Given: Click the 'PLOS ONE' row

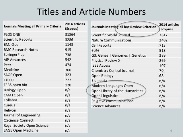Looking at the screenshot, I should tap(45, 34).
